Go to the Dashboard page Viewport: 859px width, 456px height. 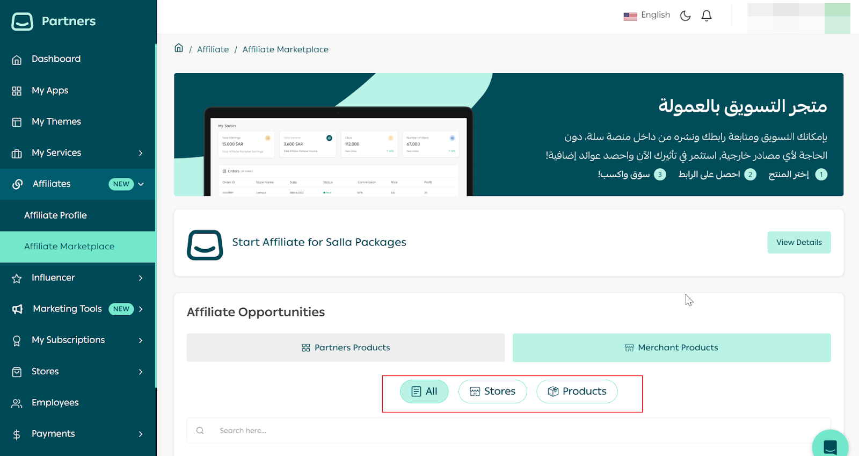pyautogui.click(x=56, y=59)
